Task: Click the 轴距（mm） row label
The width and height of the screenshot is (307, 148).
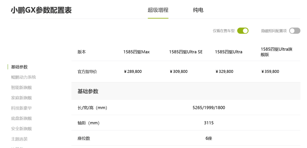Action: pyautogui.click(x=89, y=123)
